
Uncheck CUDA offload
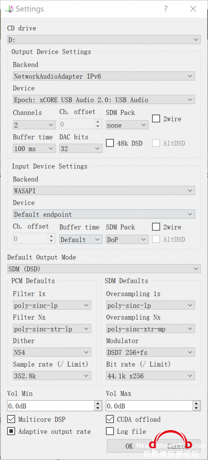coord(110,419)
